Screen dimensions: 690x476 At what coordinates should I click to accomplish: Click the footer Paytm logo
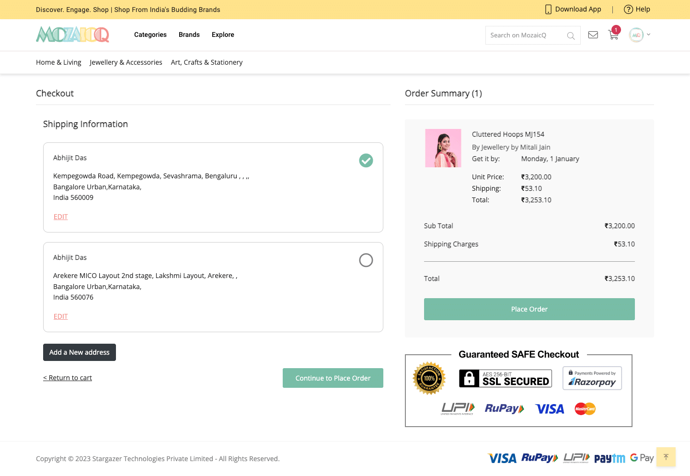(609, 458)
